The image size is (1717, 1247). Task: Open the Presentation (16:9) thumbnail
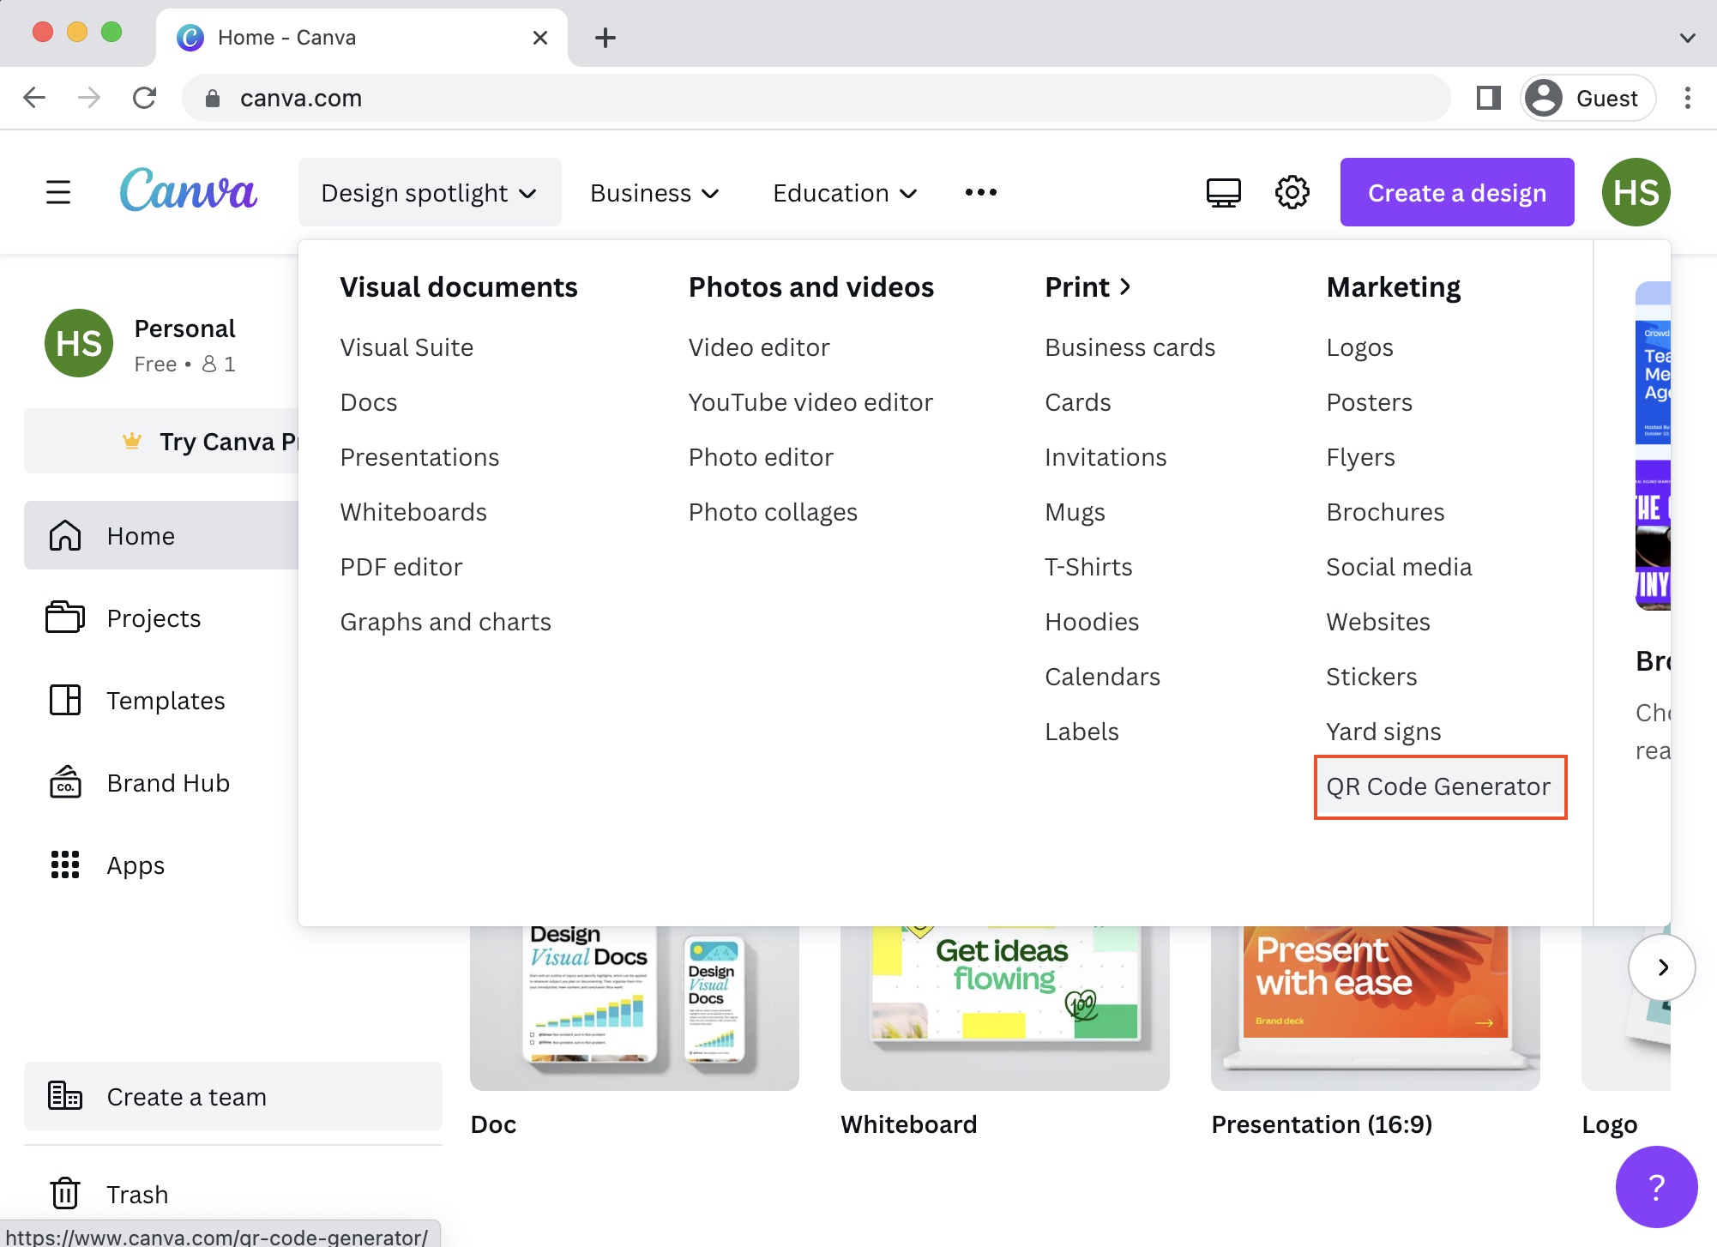coord(1376,1008)
